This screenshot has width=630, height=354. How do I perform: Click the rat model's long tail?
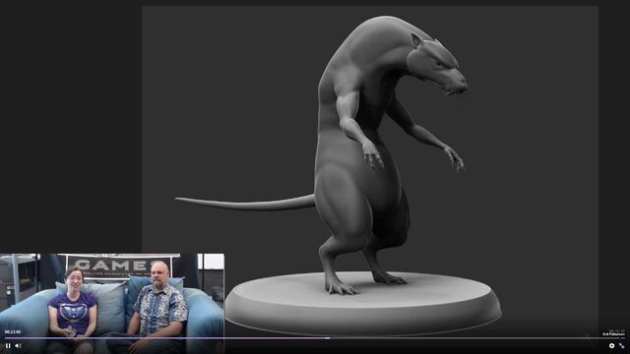tap(245, 204)
